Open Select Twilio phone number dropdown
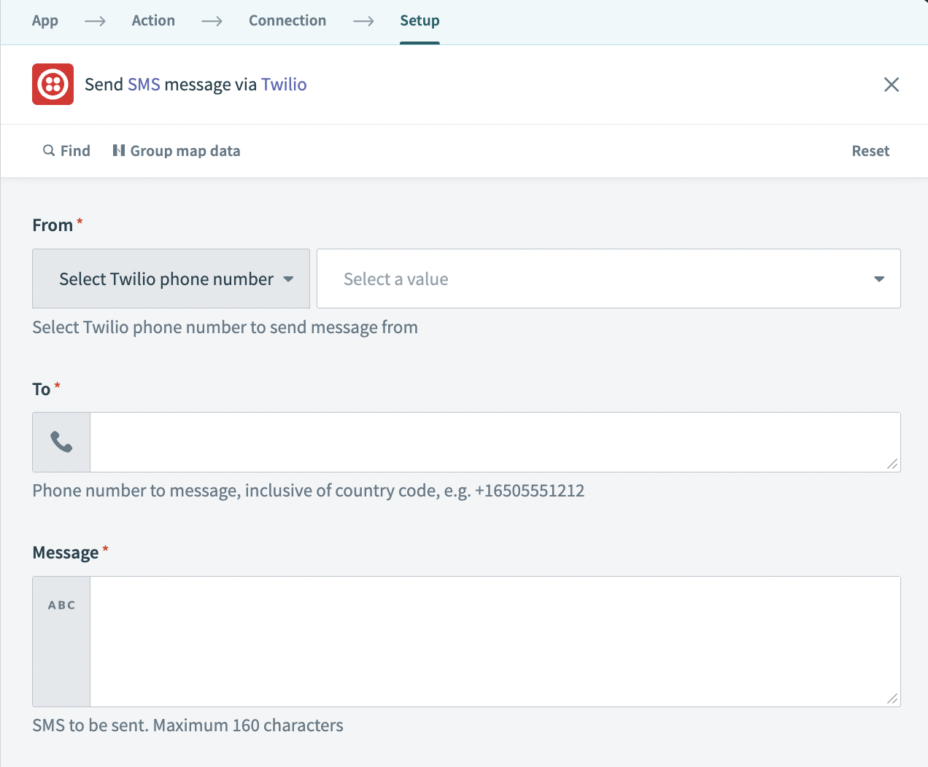The width and height of the screenshot is (928, 767). click(x=171, y=279)
